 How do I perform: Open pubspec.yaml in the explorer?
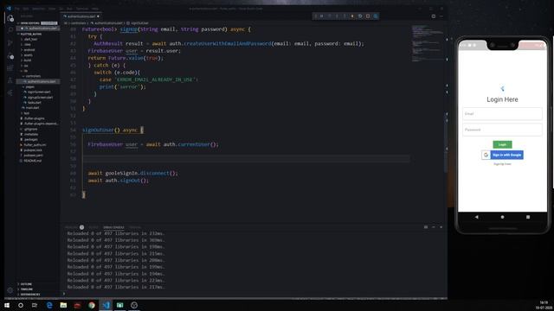click(x=34, y=155)
